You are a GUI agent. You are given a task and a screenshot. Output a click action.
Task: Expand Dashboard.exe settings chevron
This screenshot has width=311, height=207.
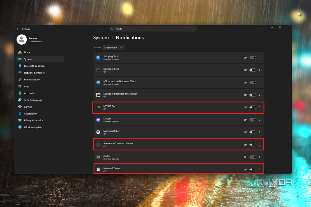pos(260,70)
